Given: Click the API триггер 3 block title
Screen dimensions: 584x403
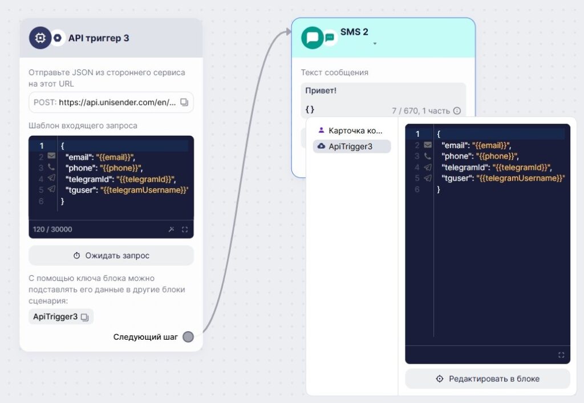Looking at the screenshot, I should click(99, 38).
